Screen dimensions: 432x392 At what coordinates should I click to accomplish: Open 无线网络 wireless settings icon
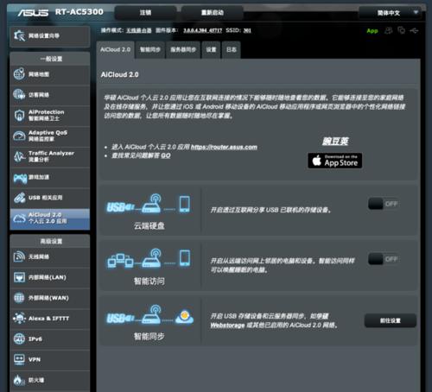pyautogui.click(x=19, y=256)
